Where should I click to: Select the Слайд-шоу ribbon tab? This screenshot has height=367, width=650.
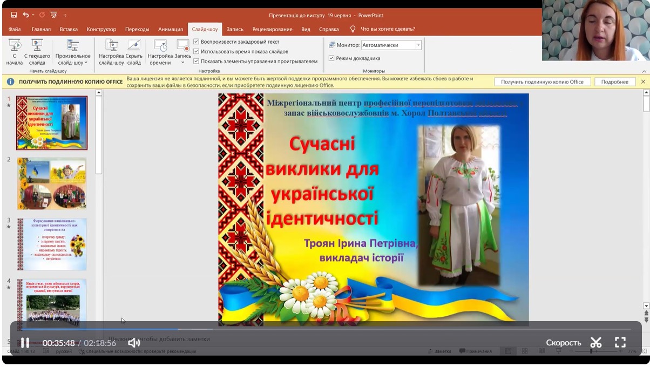(205, 29)
